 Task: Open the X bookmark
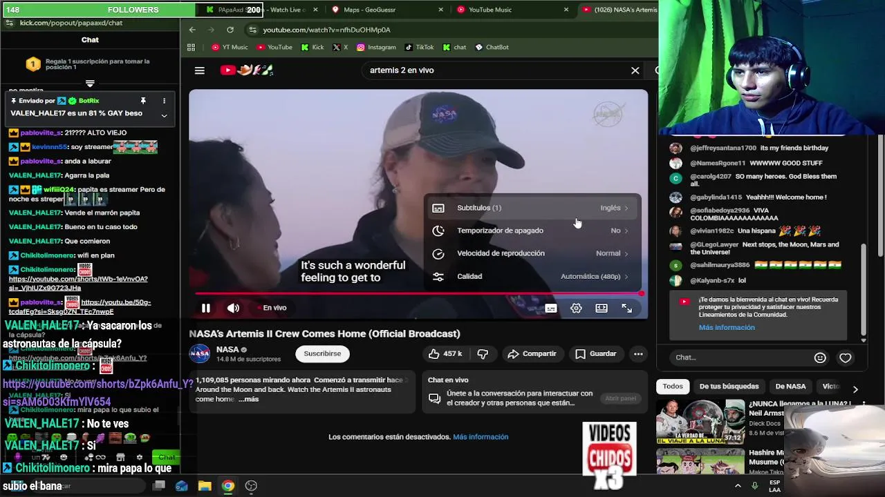tap(339, 48)
